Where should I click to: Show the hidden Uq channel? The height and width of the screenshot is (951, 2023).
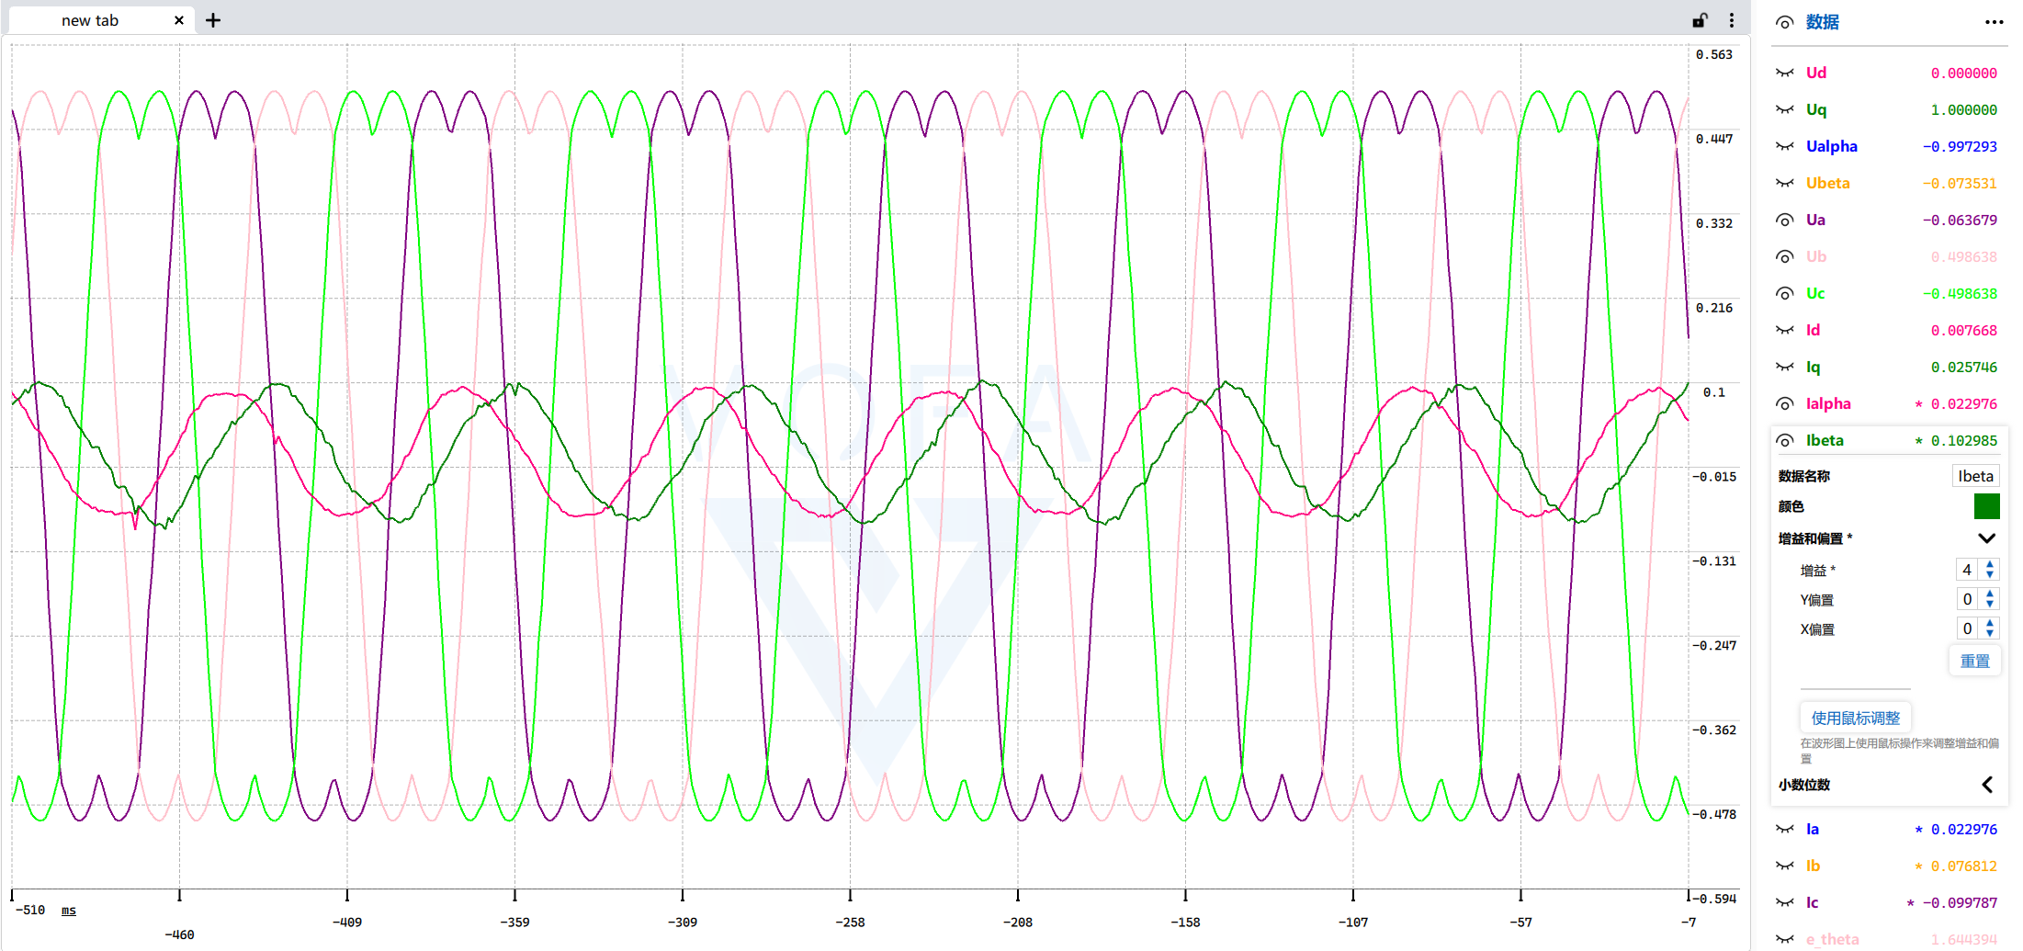pos(1784,109)
